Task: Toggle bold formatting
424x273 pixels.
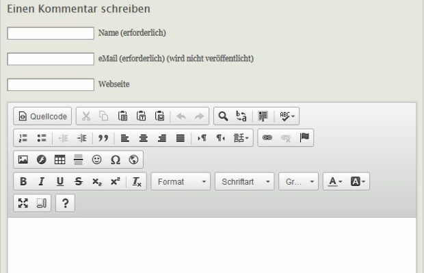Action: (x=23, y=181)
